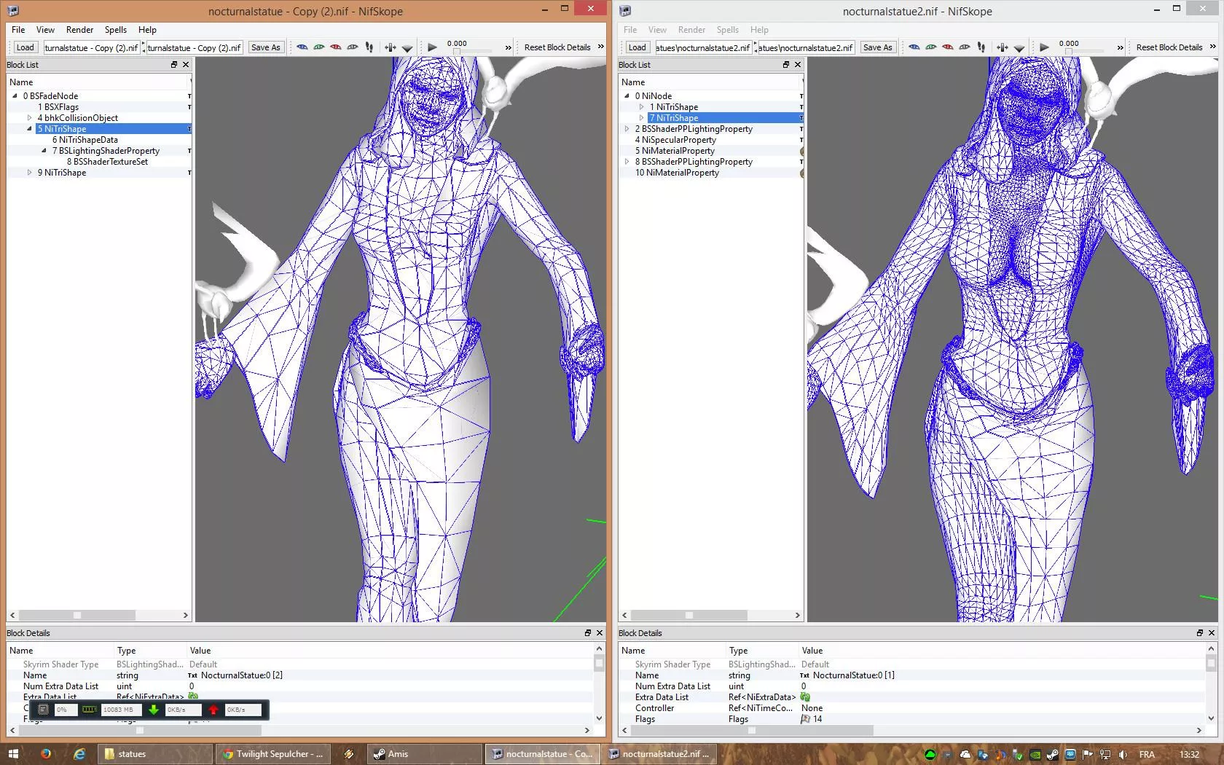Open the Render menu in left NifSkope window

[79, 30]
